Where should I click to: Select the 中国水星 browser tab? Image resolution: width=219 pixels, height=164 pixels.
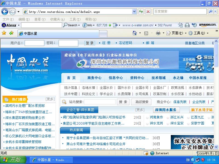(58, 33)
